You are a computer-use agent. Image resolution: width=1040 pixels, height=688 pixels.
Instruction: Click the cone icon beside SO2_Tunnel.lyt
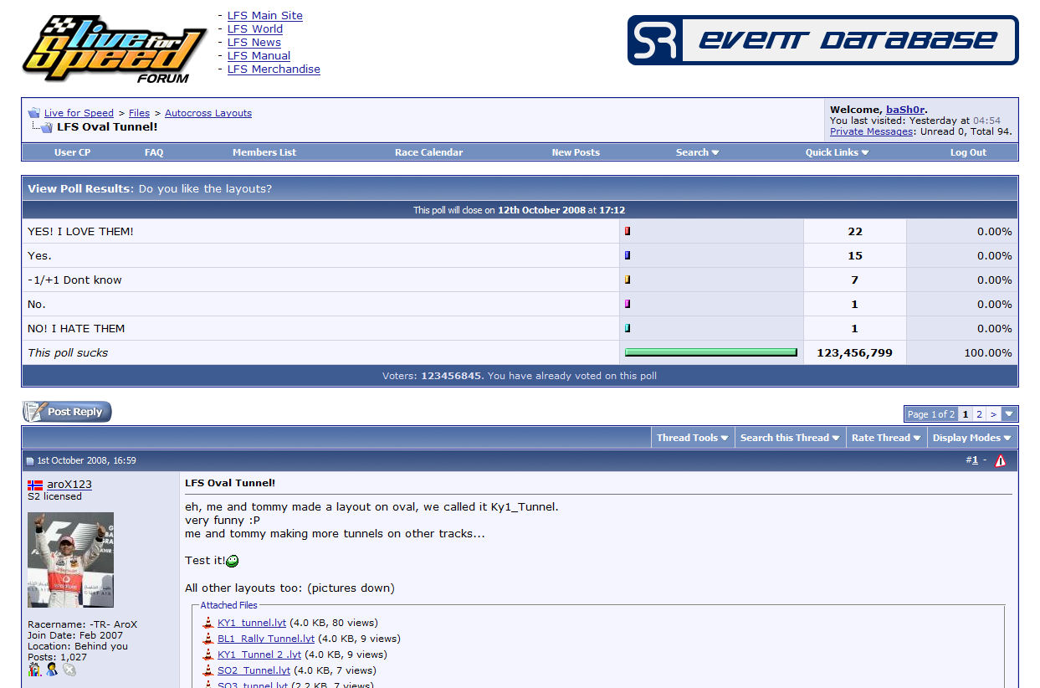click(208, 670)
